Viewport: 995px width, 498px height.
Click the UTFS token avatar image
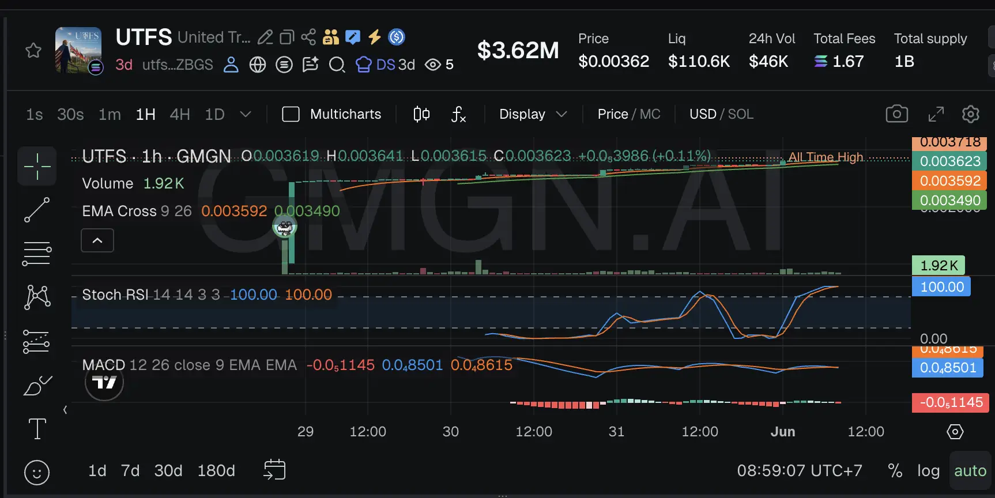coord(78,50)
